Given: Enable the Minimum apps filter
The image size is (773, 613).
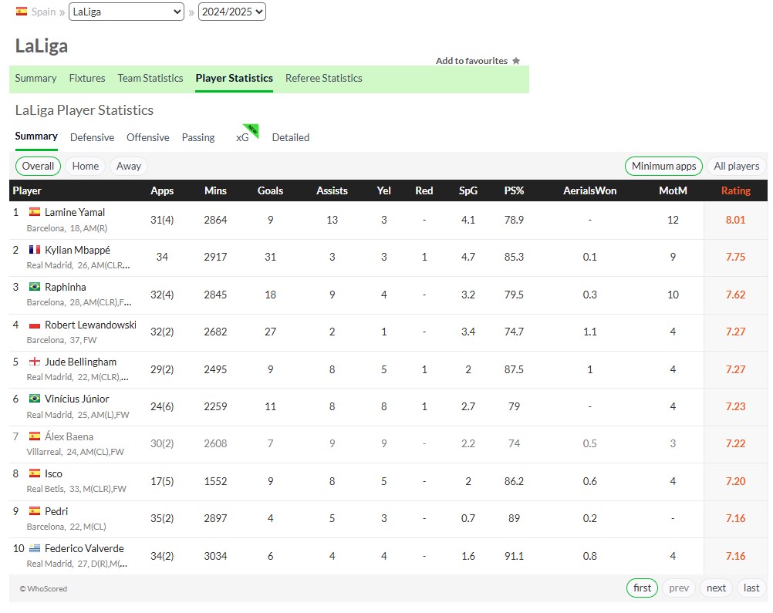Looking at the screenshot, I should click(663, 166).
